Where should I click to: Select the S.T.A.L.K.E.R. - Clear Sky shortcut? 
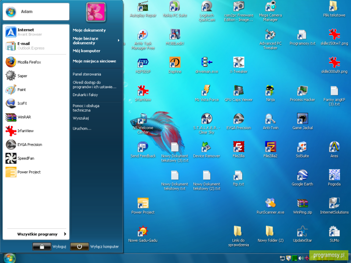click(207, 124)
